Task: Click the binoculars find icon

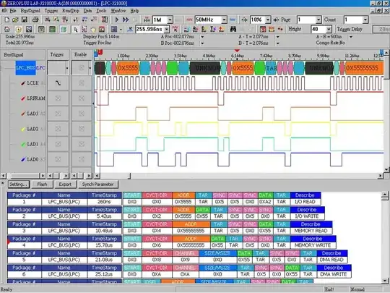Action: [x=233, y=30]
